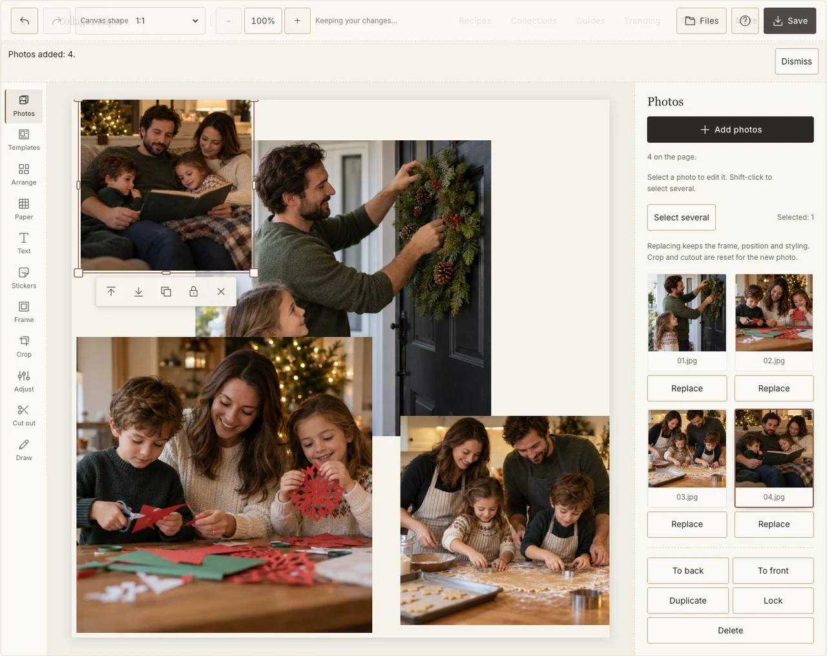Image resolution: width=827 pixels, height=656 pixels.
Task: Click the To back button
Action: point(688,571)
